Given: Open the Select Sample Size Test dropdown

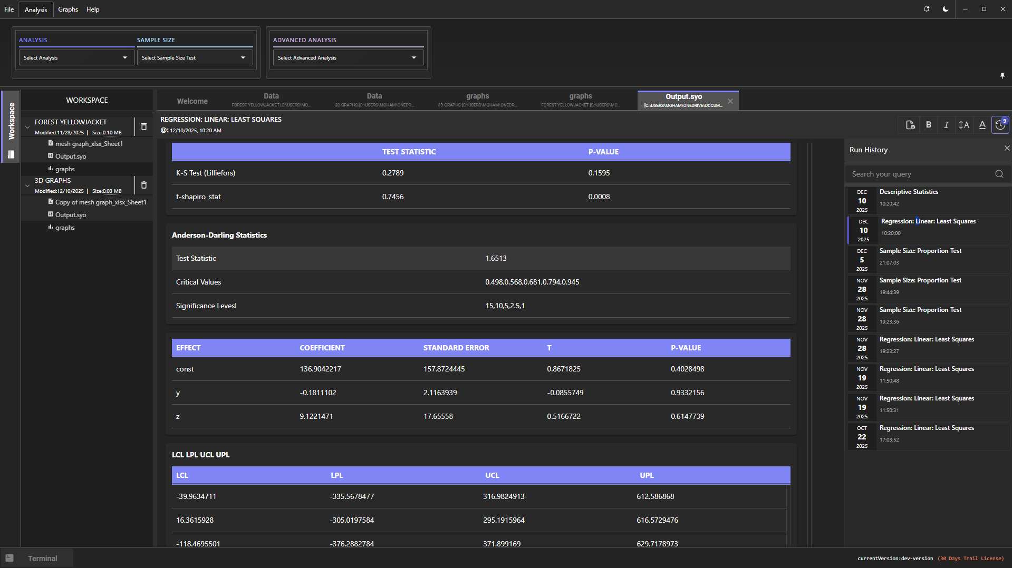Looking at the screenshot, I should click(x=194, y=57).
